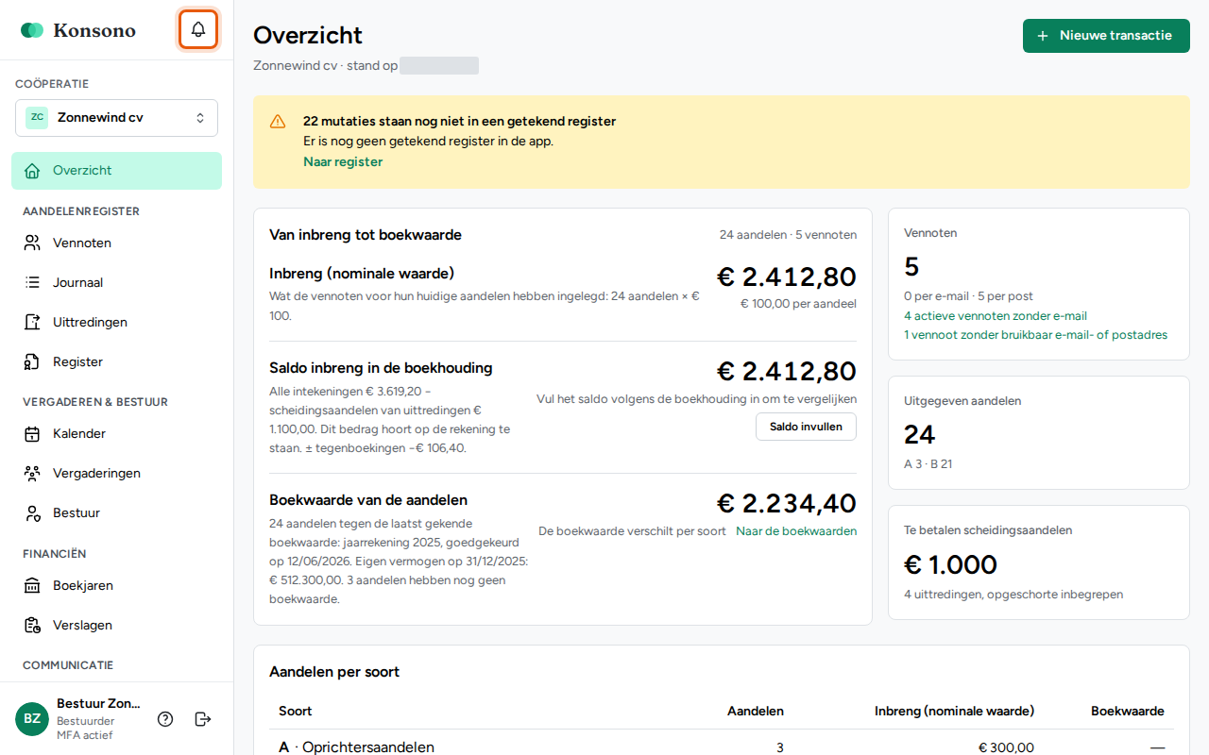The height and width of the screenshot is (755, 1209).
Task: Click the Uittredingen icon in sidebar
Action: (x=32, y=322)
